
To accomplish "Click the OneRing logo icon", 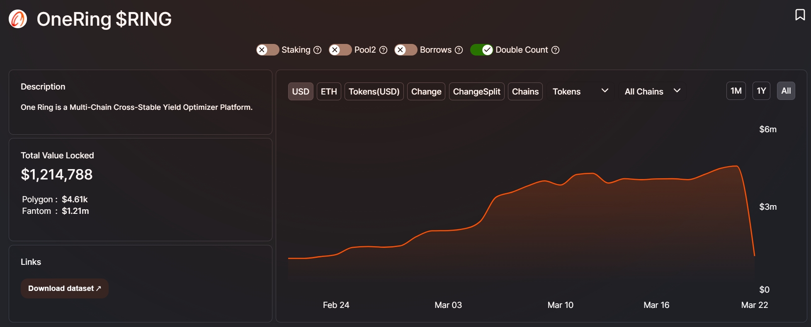I will click(x=18, y=19).
